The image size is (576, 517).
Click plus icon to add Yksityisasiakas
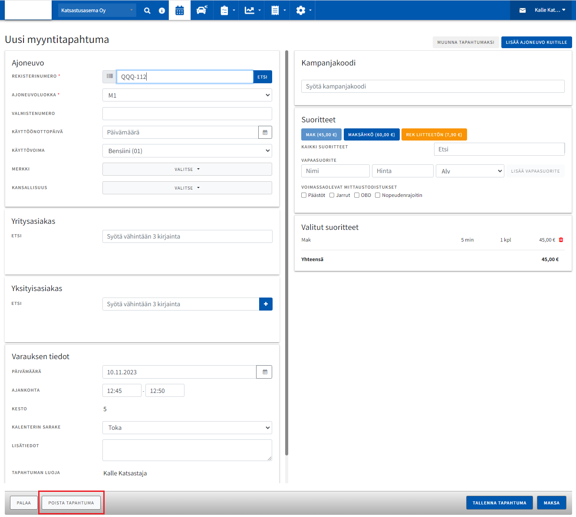(x=266, y=304)
